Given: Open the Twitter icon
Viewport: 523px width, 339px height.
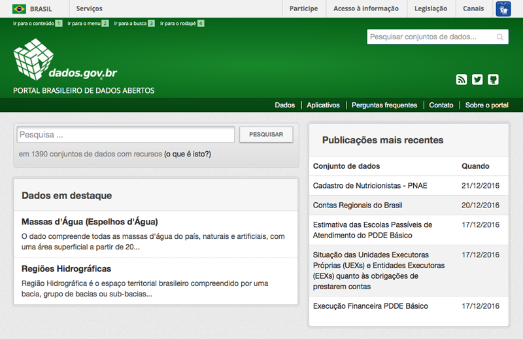Looking at the screenshot, I should pyautogui.click(x=477, y=79).
